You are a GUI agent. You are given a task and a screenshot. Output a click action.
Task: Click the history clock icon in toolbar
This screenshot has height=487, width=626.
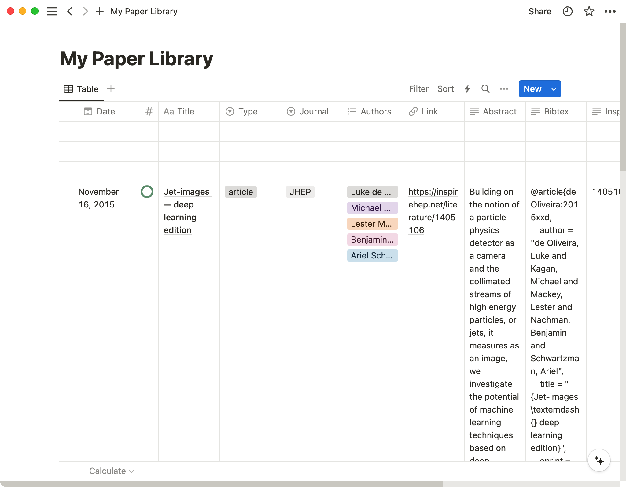(568, 11)
